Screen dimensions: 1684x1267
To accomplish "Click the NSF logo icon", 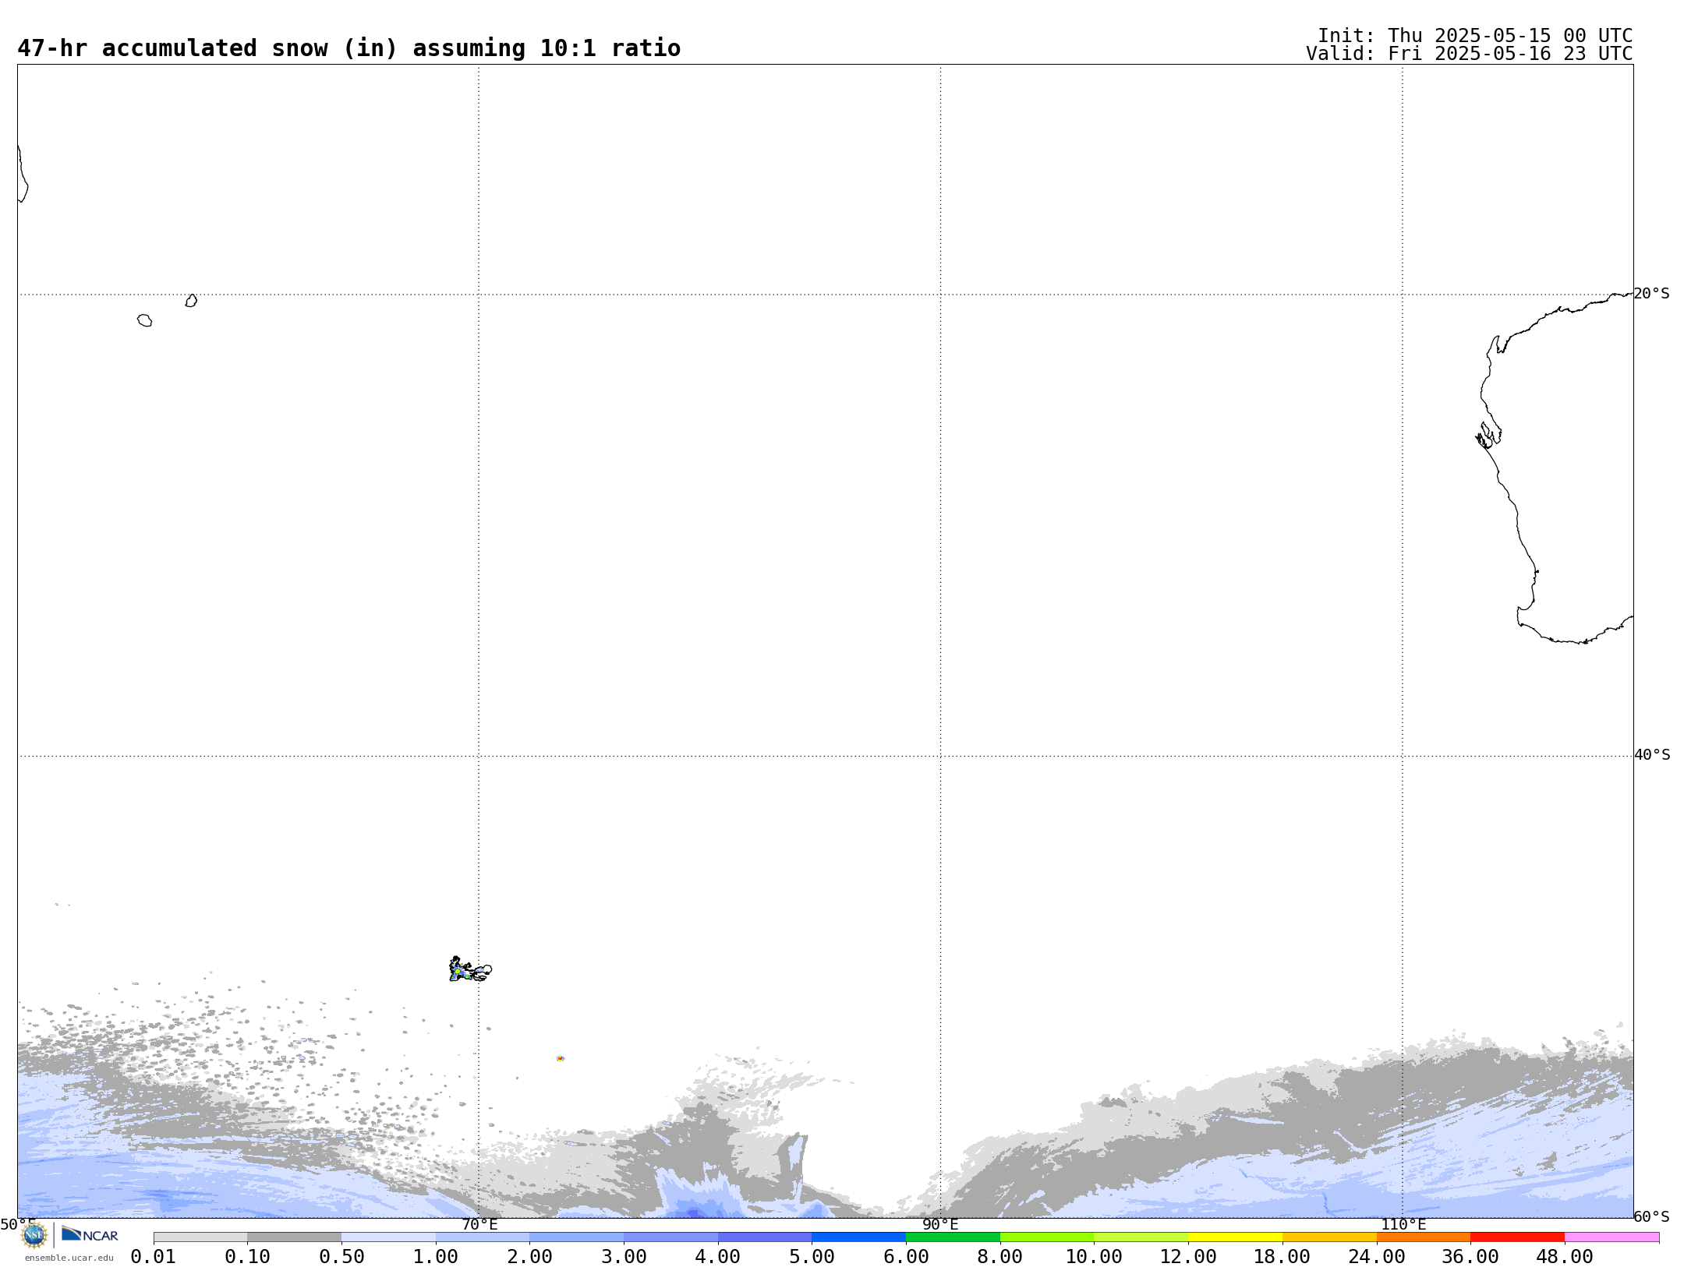I will coord(34,1235).
